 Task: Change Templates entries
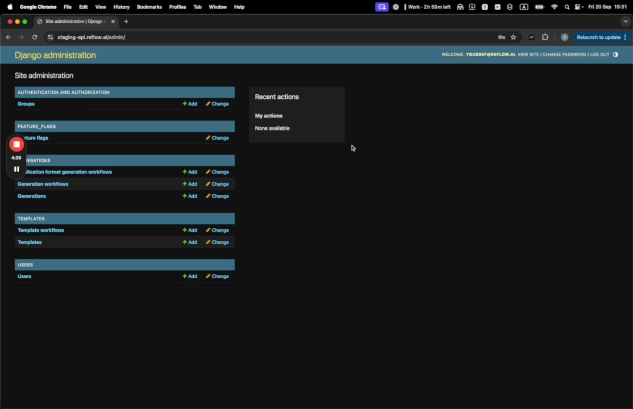(x=217, y=242)
